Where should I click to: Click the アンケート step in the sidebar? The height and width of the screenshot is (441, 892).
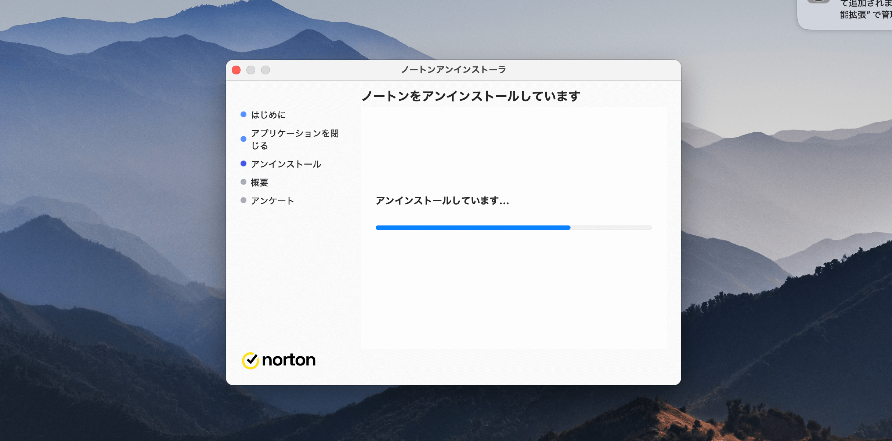coord(272,201)
